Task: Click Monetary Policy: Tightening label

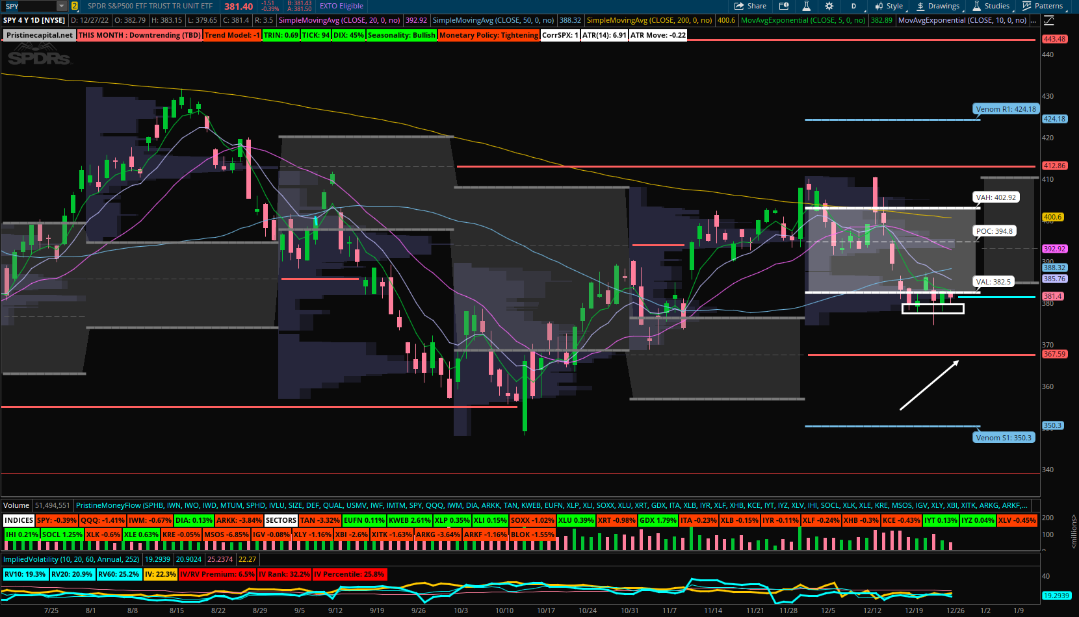Action: coord(489,35)
